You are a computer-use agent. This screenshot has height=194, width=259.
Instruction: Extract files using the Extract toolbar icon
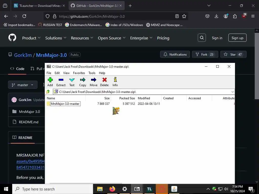61,82
